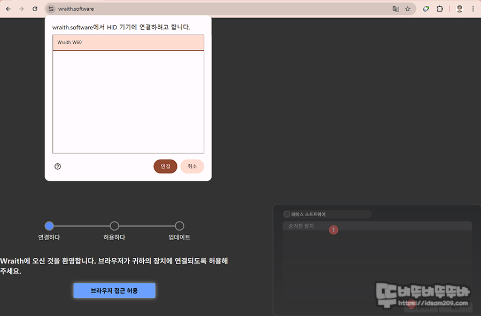Open the Chrome three-dot menu
The width and height of the screenshot is (481, 316).
pyautogui.click(x=473, y=9)
